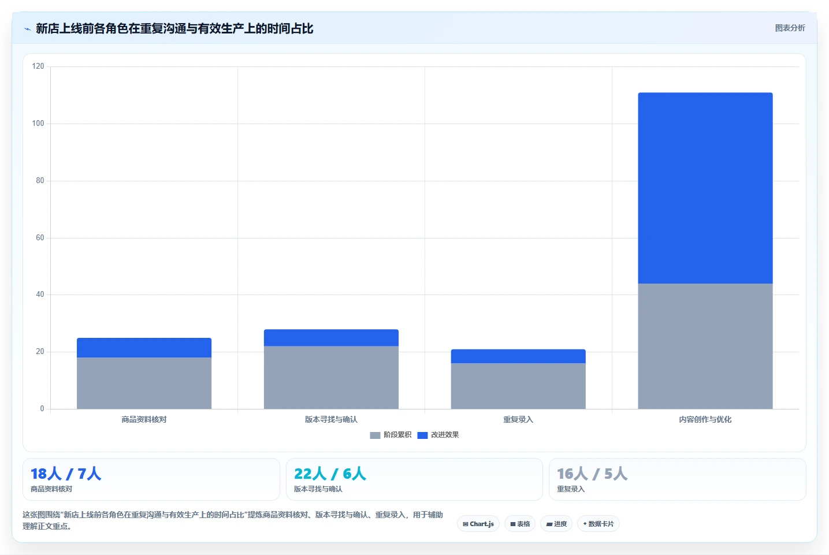
Task: Click the 100 y-axis value
Action: pyautogui.click(x=38, y=124)
